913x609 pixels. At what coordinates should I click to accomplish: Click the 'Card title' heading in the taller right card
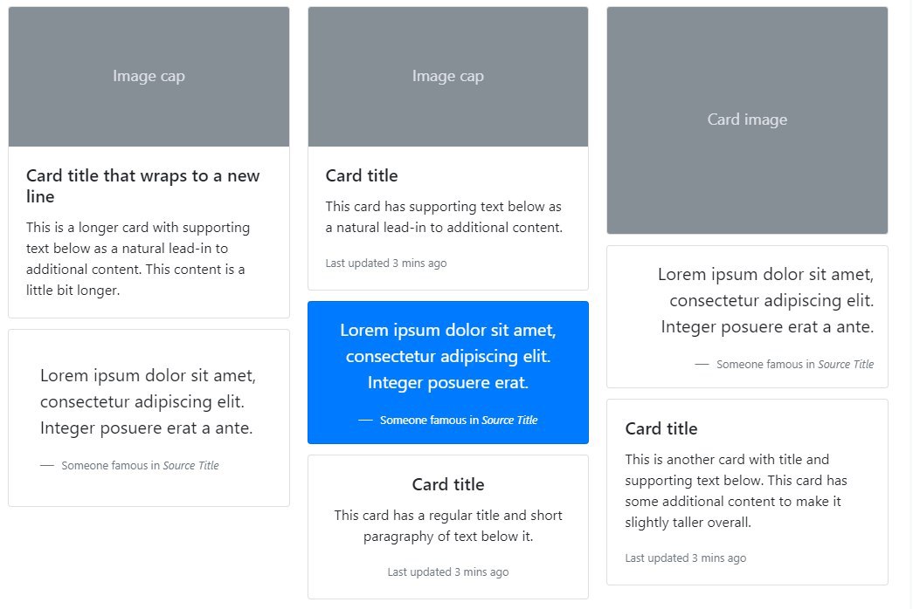(x=661, y=428)
